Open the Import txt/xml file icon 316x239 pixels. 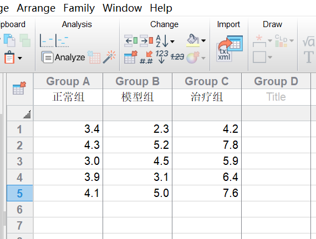[x=230, y=49]
